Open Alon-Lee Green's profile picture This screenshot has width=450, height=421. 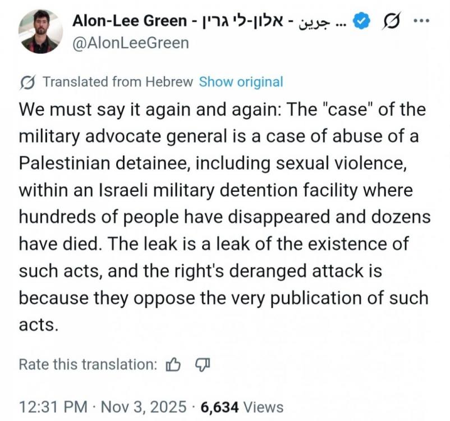coord(40,31)
